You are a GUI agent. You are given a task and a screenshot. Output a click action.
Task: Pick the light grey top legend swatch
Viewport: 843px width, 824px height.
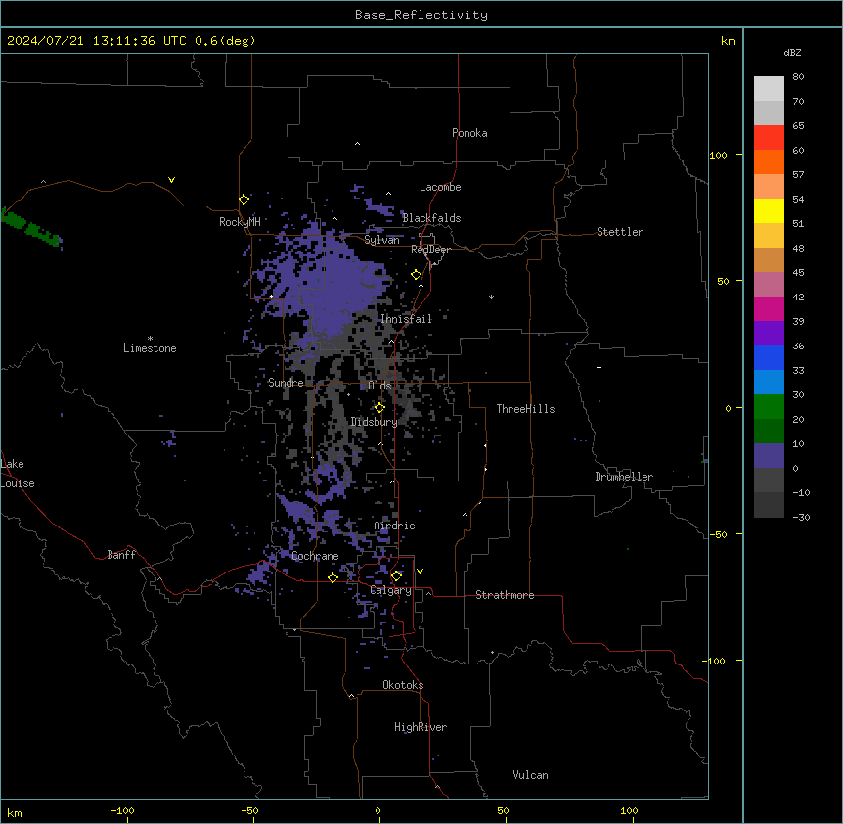(x=769, y=88)
